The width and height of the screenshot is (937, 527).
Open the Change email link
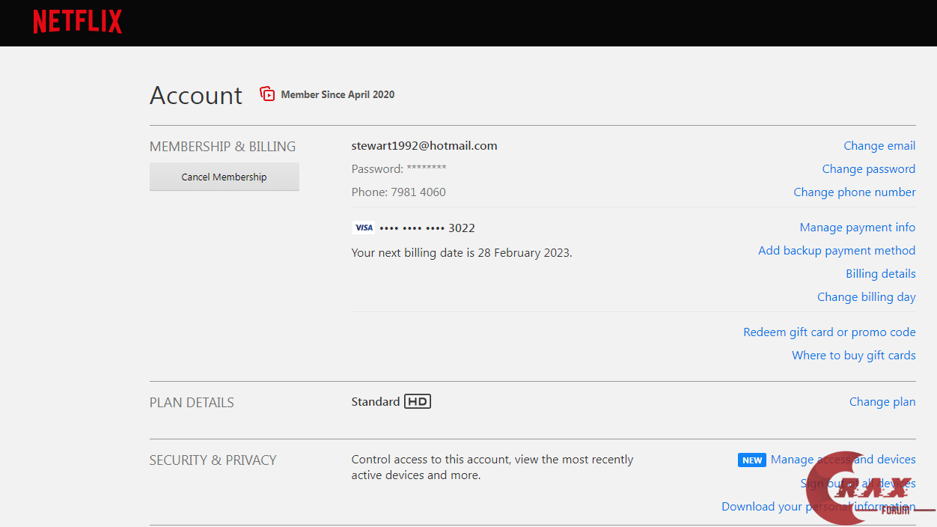point(879,146)
